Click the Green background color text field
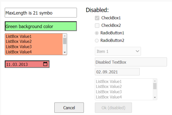This screenshot has height=115, width=172. point(41,26)
